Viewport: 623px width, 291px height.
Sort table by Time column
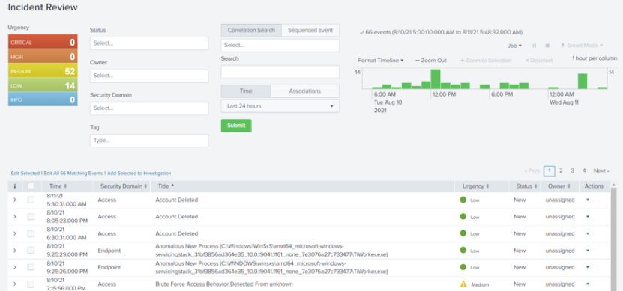point(58,186)
